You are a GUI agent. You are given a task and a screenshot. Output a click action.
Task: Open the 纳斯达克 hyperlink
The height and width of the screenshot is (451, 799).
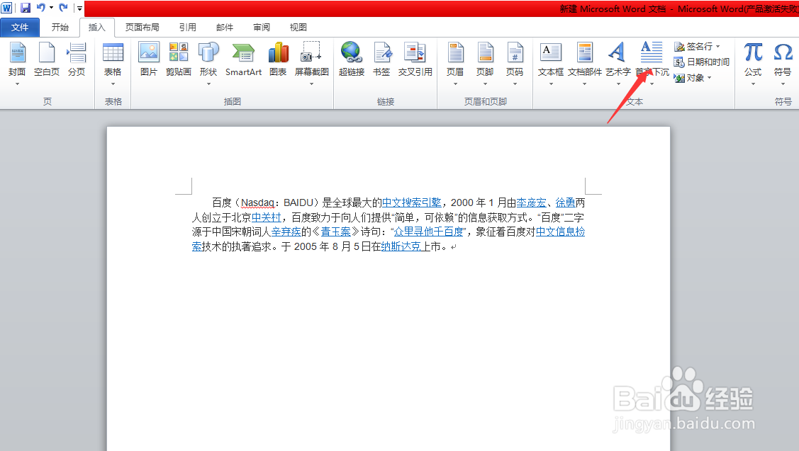coord(401,246)
